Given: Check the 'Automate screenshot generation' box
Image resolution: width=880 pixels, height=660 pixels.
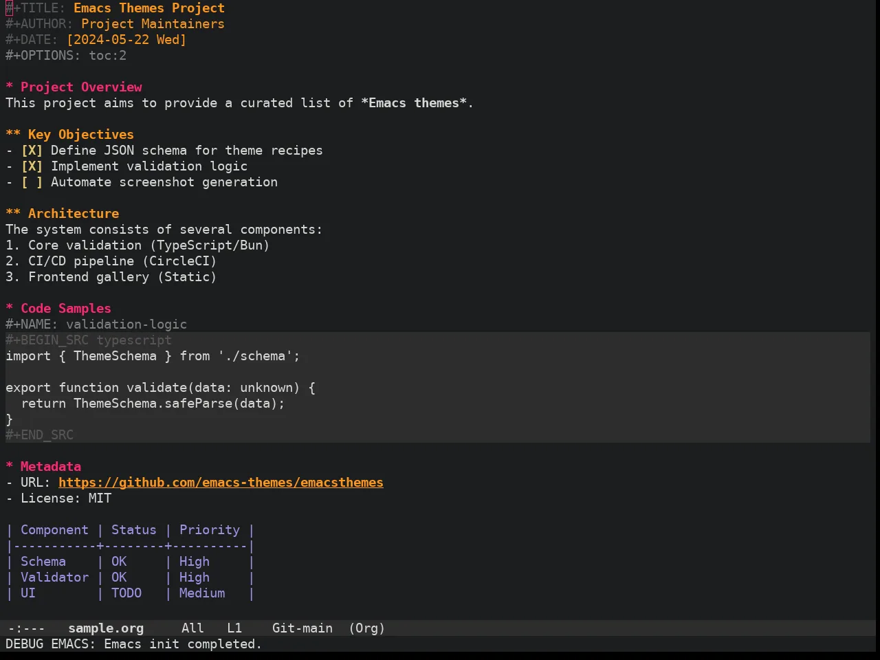Looking at the screenshot, I should tap(32, 182).
